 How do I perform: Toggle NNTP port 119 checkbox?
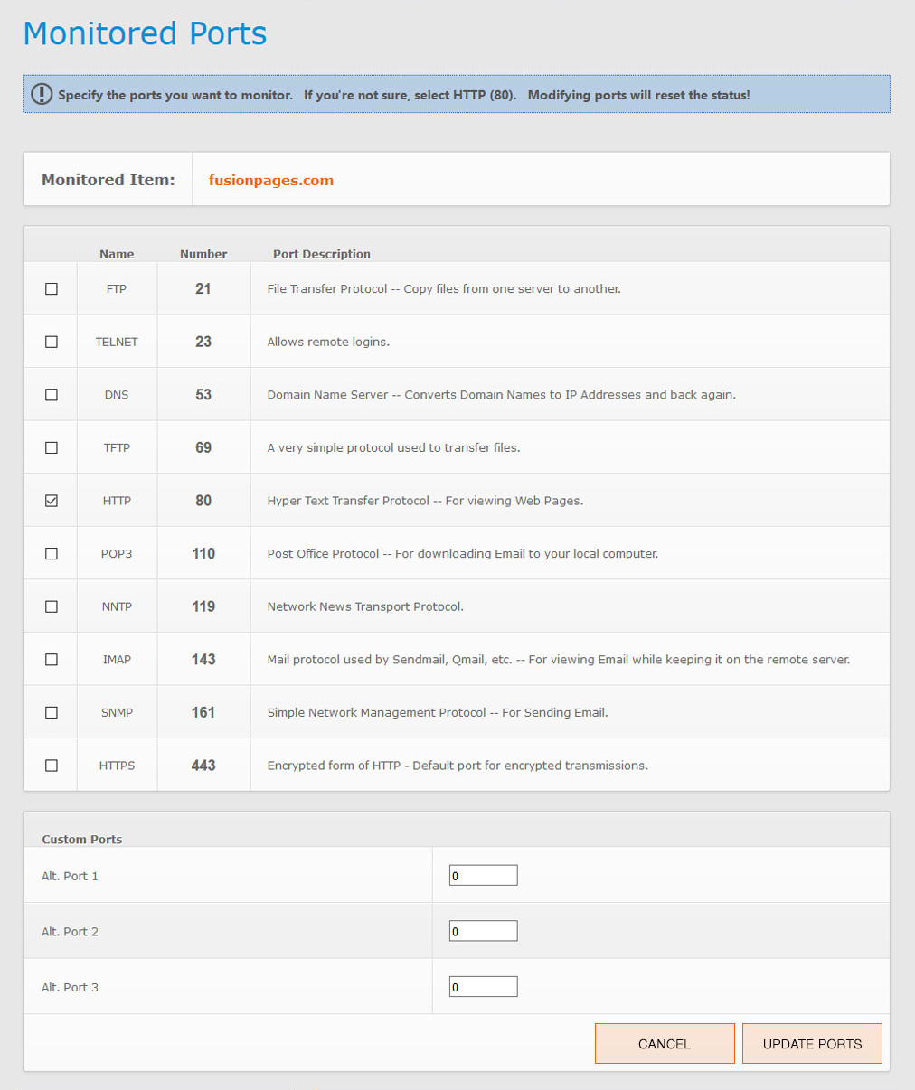(x=52, y=606)
